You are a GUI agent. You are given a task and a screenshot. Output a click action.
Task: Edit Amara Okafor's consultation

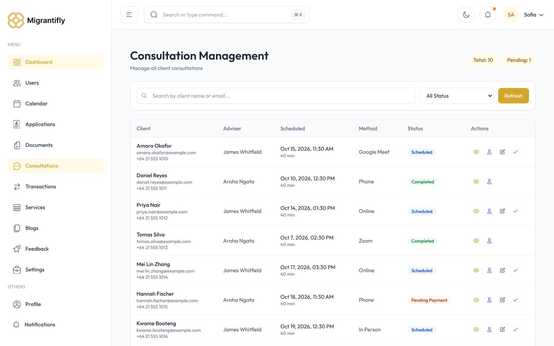tap(502, 152)
